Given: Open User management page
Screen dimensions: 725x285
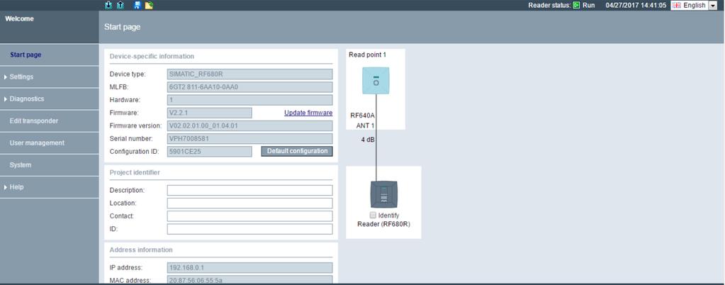Looking at the screenshot, I should tap(50, 143).
